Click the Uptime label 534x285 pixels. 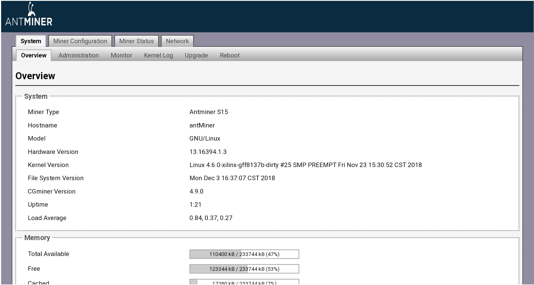tap(38, 204)
